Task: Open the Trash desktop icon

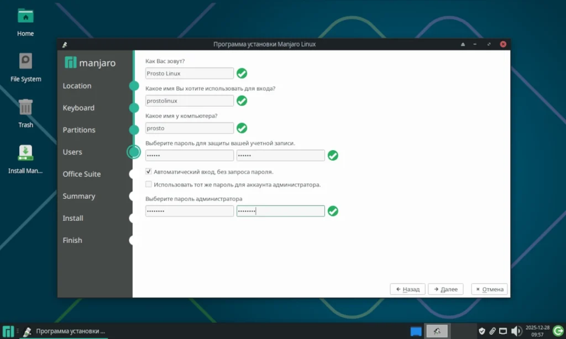Action: tap(25, 107)
